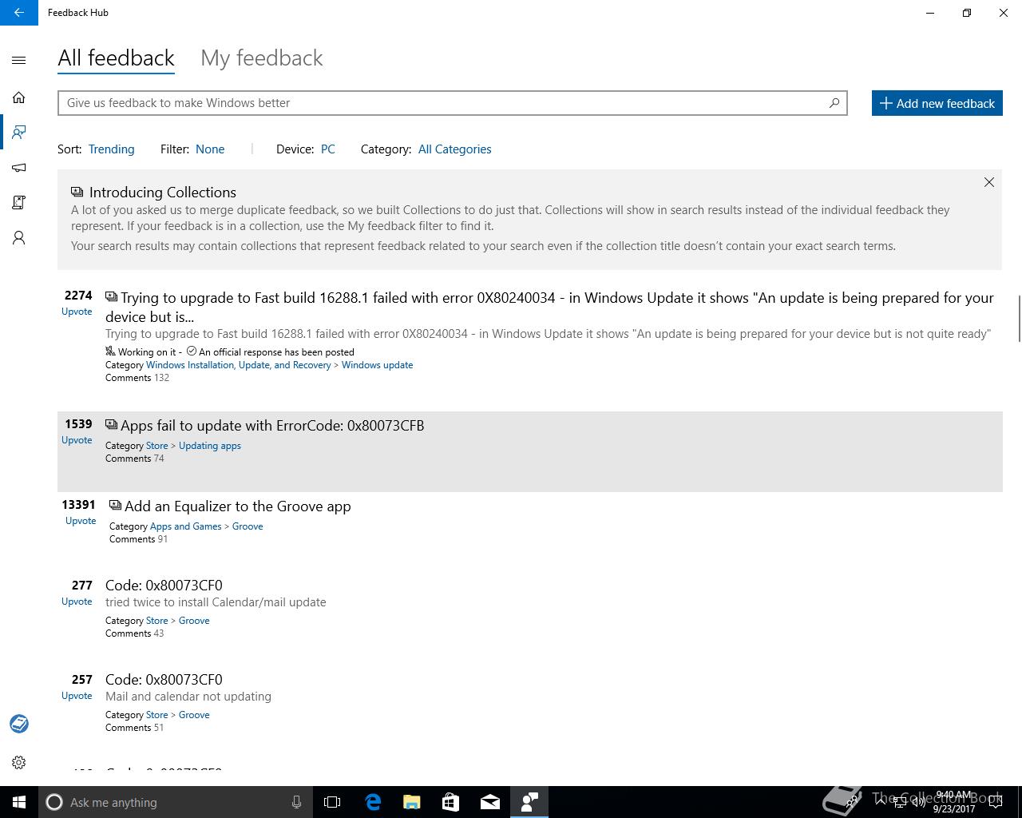Open the Apps and Games category link
Image resolution: width=1022 pixels, height=818 pixels.
click(x=185, y=526)
